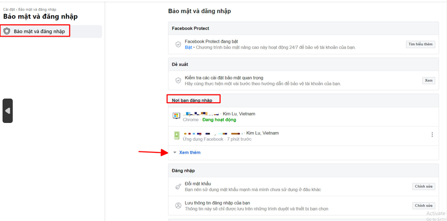Click the person icon beside Lưu thông tin đăng nhập
This screenshot has height=221, width=447.
(178, 206)
